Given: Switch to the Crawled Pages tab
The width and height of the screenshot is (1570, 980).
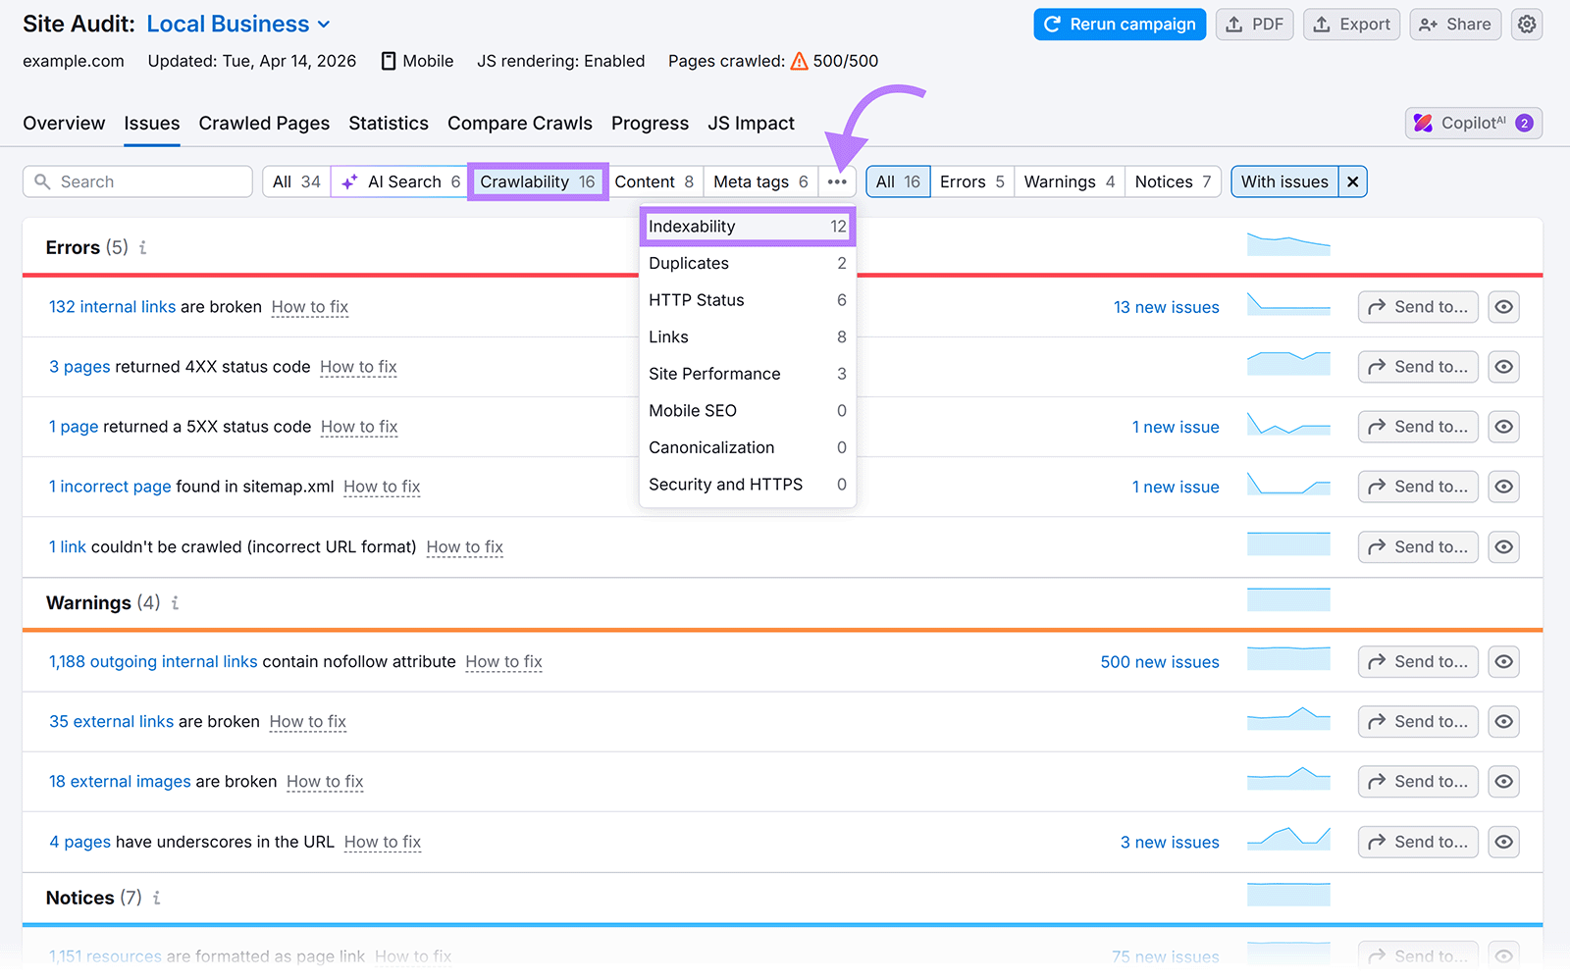Looking at the screenshot, I should click(x=264, y=123).
